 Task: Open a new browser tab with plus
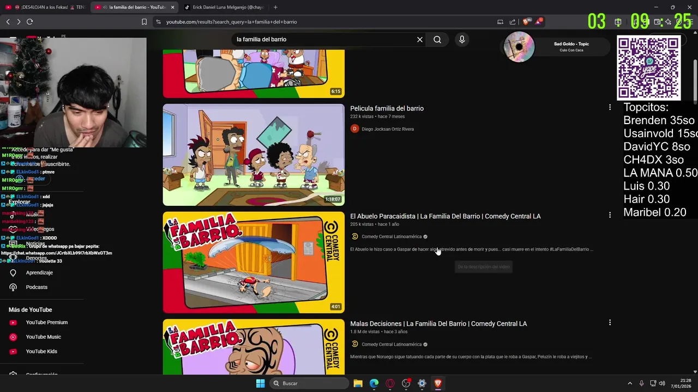pyautogui.click(x=275, y=7)
